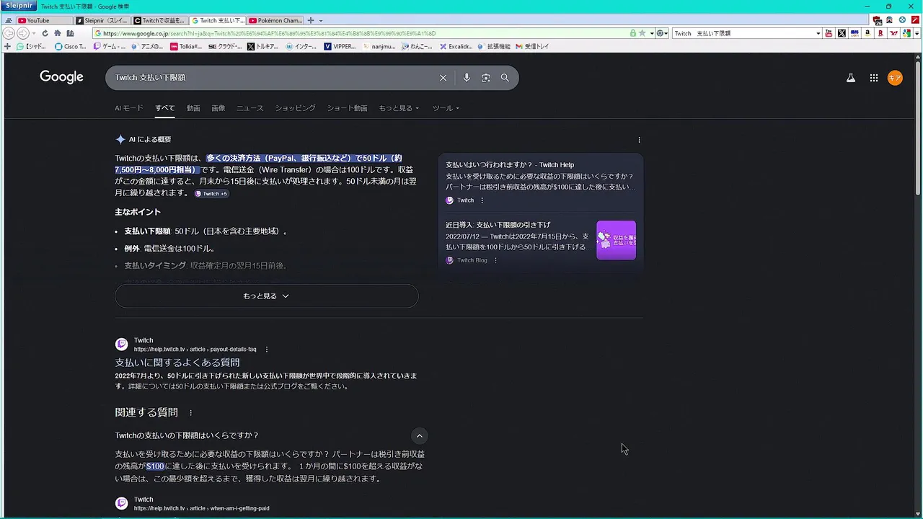
Task: Click the magnifier search button in Google
Action: [505, 78]
